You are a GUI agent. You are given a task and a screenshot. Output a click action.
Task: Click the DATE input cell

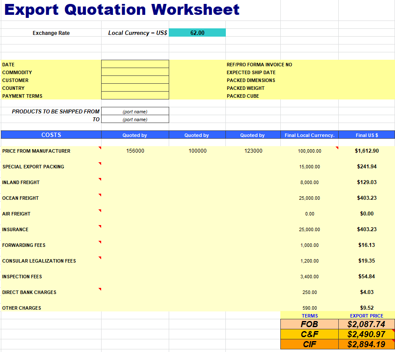click(x=135, y=64)
